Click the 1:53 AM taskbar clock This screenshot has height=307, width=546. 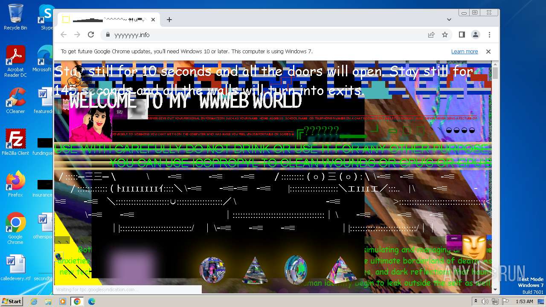524,301
